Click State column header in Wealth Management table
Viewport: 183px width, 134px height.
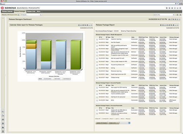[133, 37]
